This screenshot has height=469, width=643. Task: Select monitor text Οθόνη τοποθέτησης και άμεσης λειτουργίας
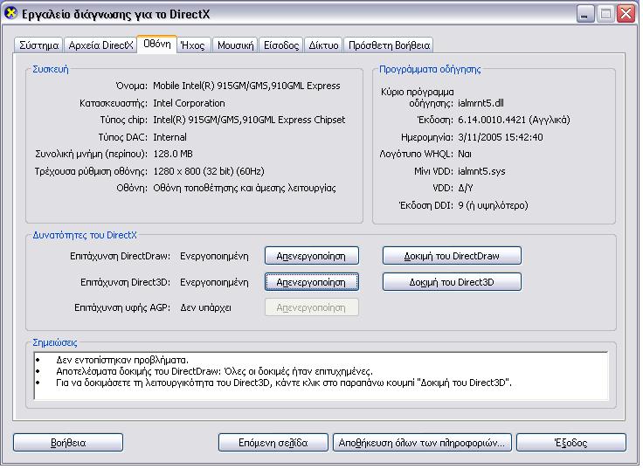pos(245,188)
